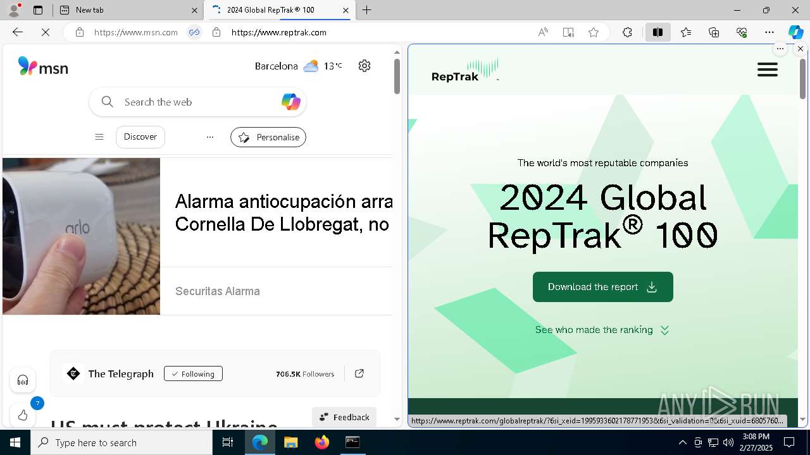Open the Securitas Alarma link
Image resolution: width=810 pixels, height=455 pixels.
[218, 291]
